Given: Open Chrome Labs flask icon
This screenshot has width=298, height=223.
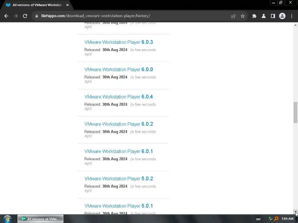Looking at the screenshot, I should click(x=263, y=16).
